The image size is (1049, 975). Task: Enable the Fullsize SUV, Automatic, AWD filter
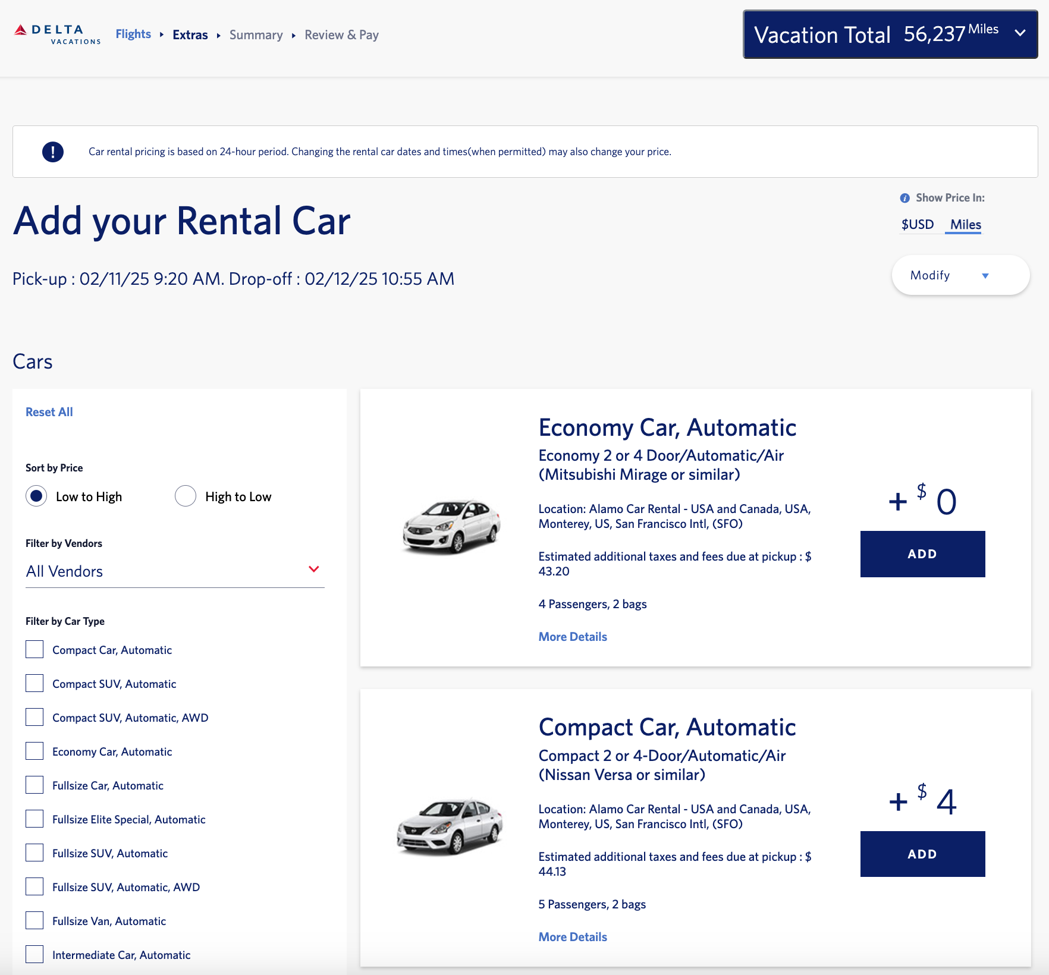tap(34, 886)
